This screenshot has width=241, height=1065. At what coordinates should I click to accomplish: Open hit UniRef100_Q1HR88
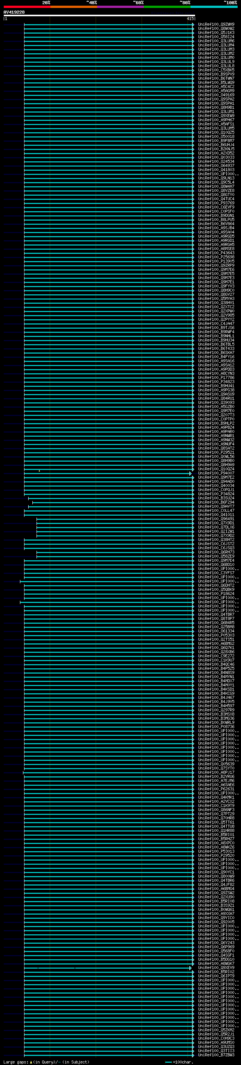click(x=216, y=831)
